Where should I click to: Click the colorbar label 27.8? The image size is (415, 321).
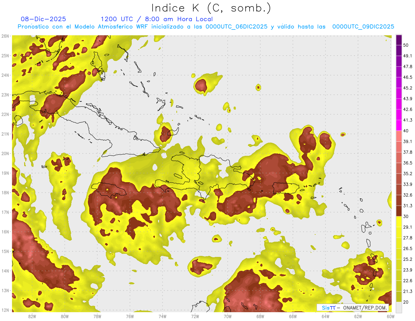coord(408,238)
